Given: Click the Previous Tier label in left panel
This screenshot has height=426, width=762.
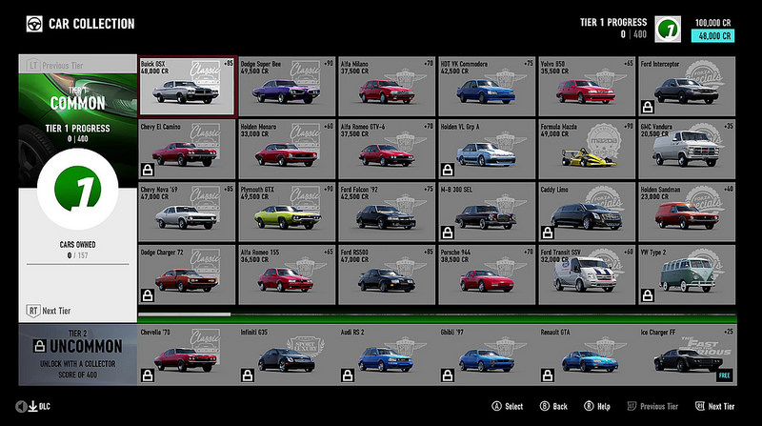Looking at the screenshot, I should [x=55, y=65].
